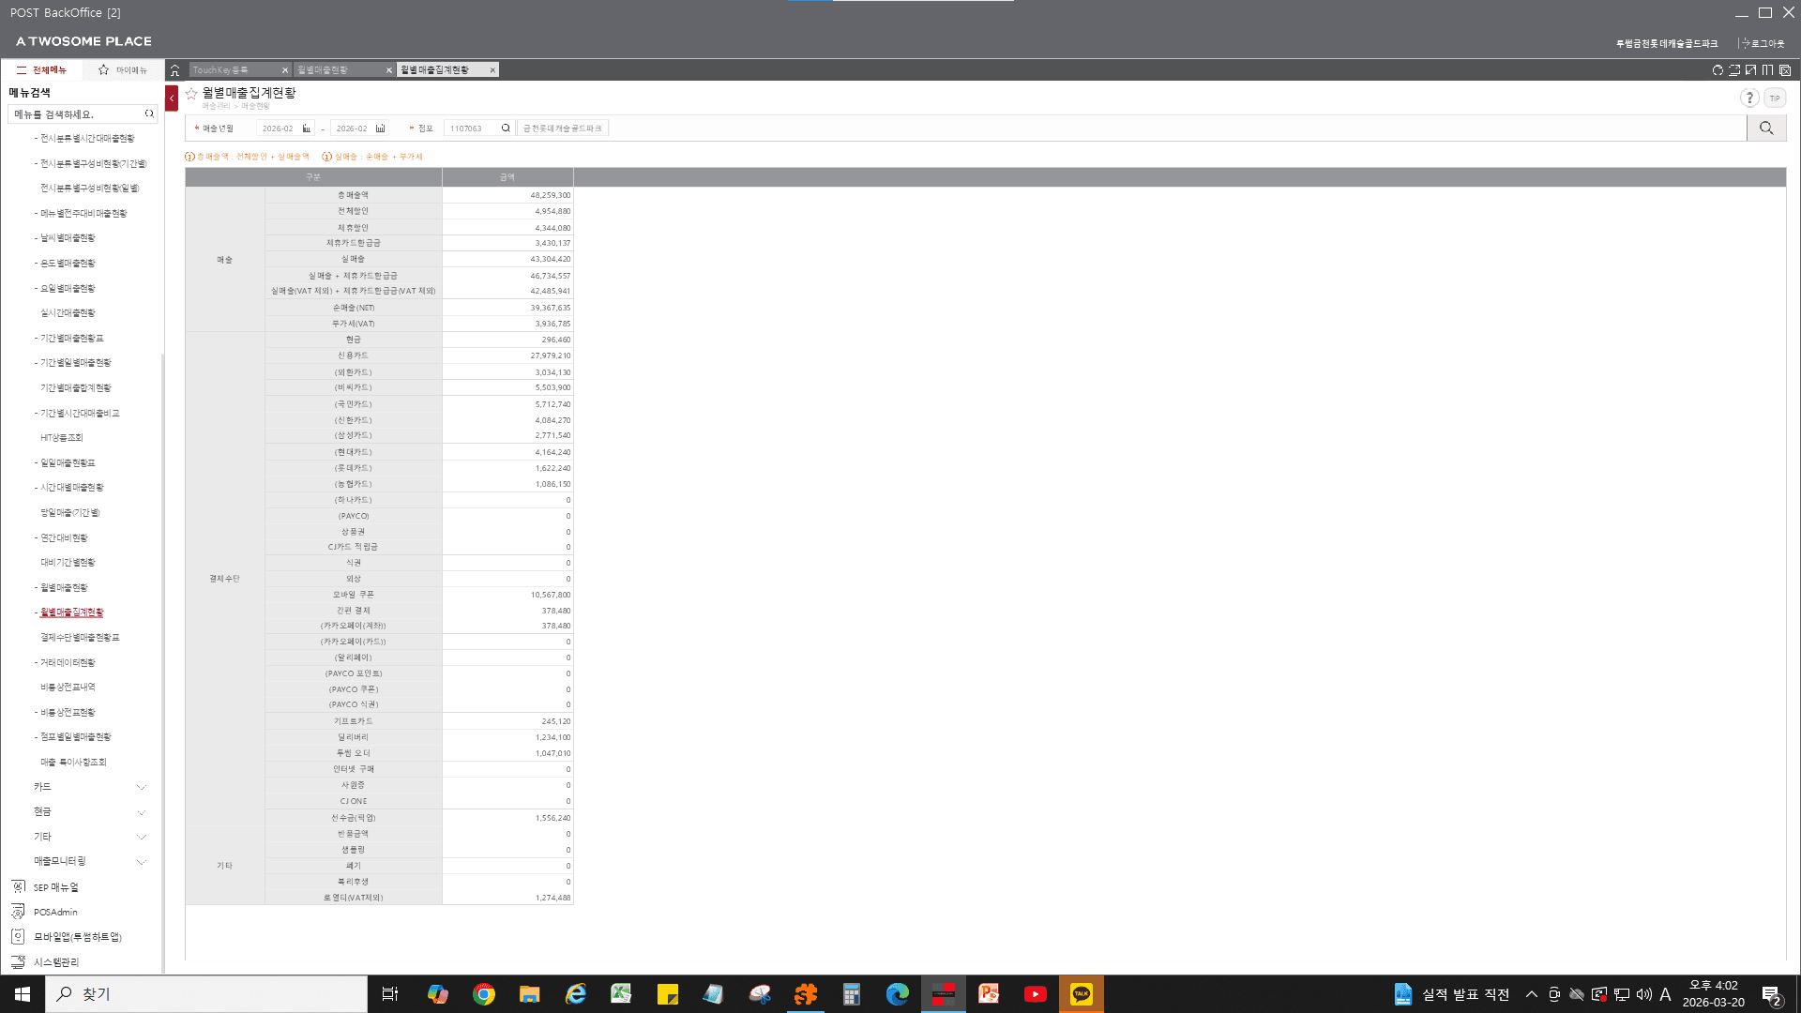Expand the 매출모니터링 menu section
Viewport: 1801px width, 1013px height.
click(x=89, y=861)
